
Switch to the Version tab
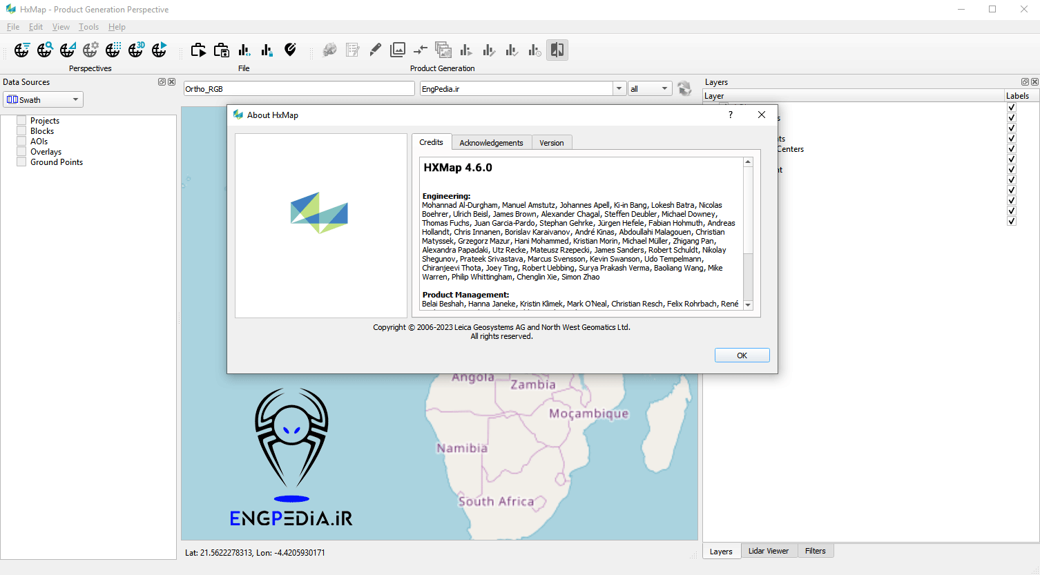point(552,143)
